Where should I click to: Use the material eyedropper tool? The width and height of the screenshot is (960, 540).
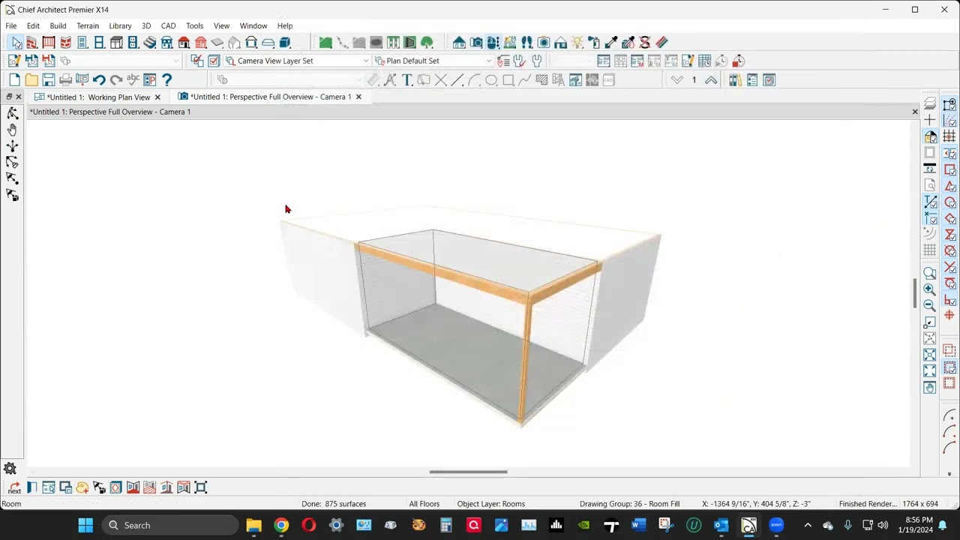611,43
